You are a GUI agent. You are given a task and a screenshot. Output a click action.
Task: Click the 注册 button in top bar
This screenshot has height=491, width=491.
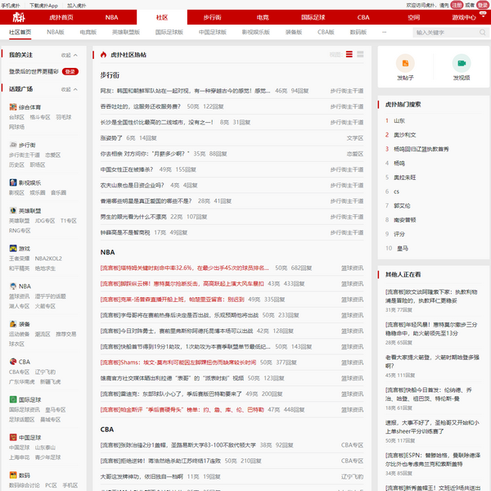[456, 5]
